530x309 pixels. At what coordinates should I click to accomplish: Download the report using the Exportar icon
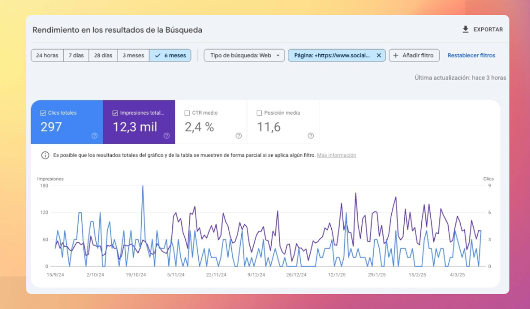(x=465, y=29)
